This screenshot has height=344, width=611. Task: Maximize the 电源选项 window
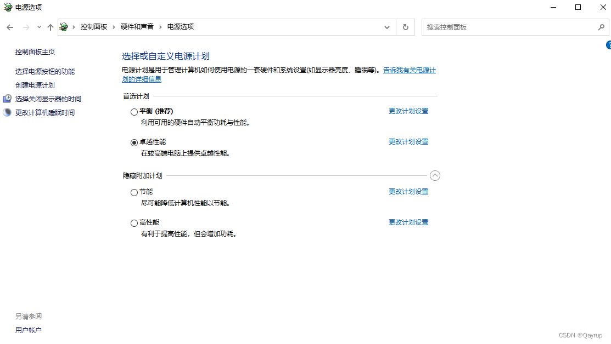pyautogui.click(x=578, y=7)
